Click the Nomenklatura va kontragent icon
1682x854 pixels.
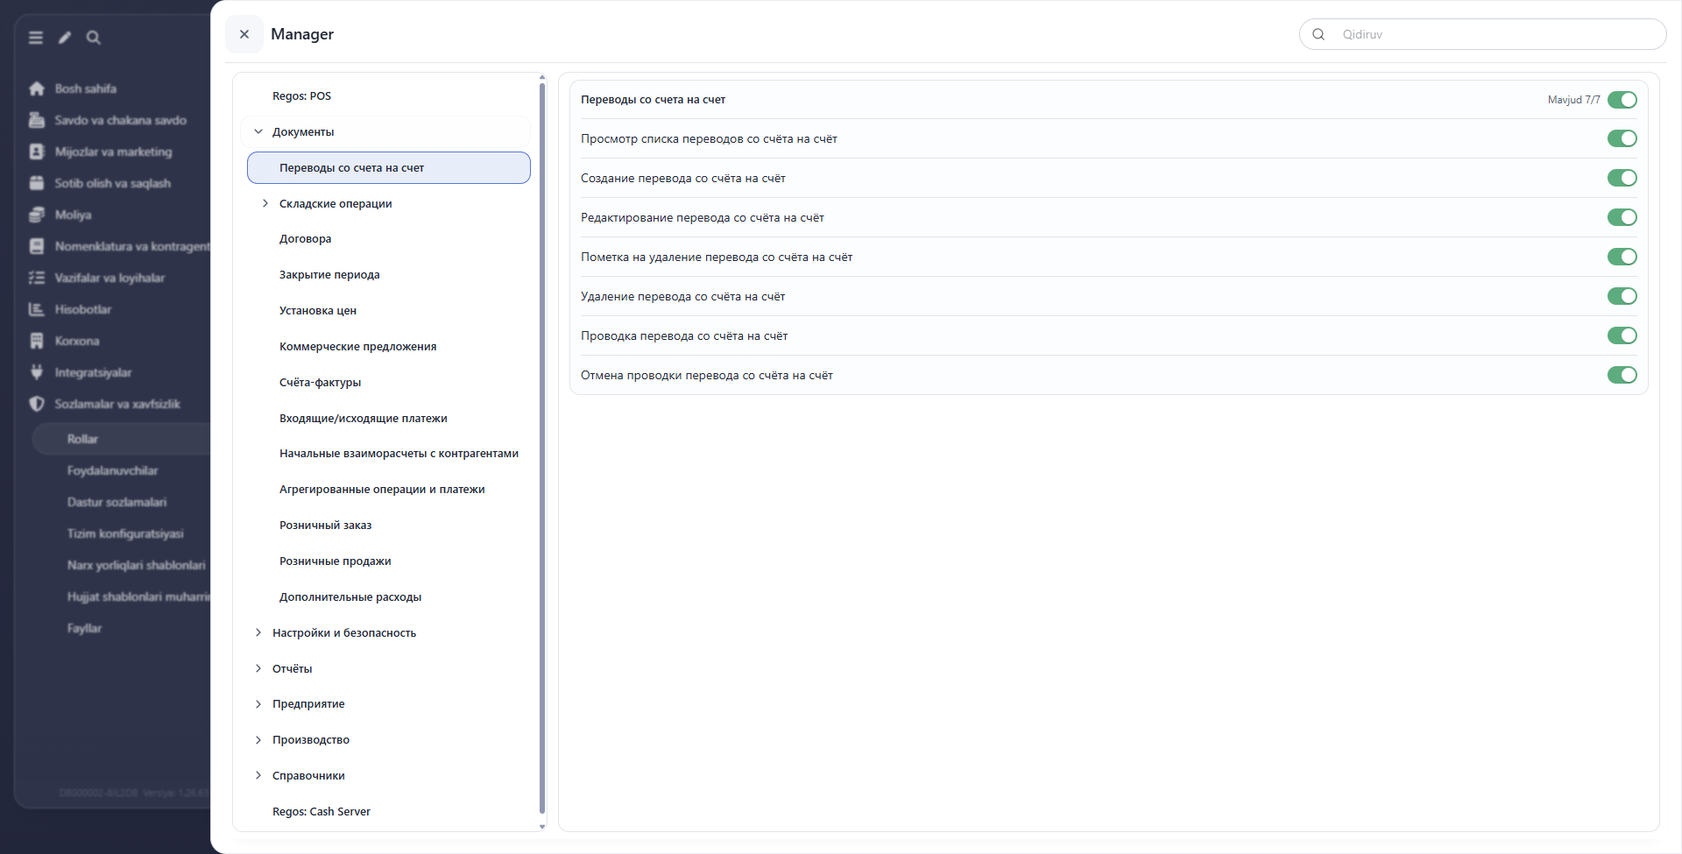pos(37,246)
